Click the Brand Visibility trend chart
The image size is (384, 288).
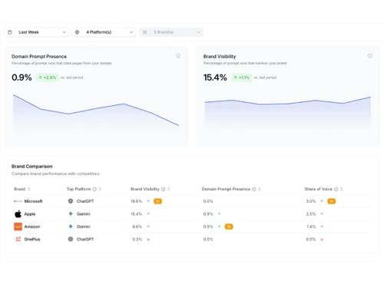pyautogui.click(x=288, y=114)
